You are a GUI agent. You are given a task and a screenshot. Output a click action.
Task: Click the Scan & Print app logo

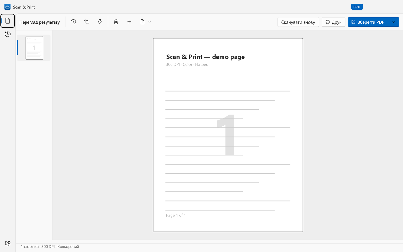7,7
